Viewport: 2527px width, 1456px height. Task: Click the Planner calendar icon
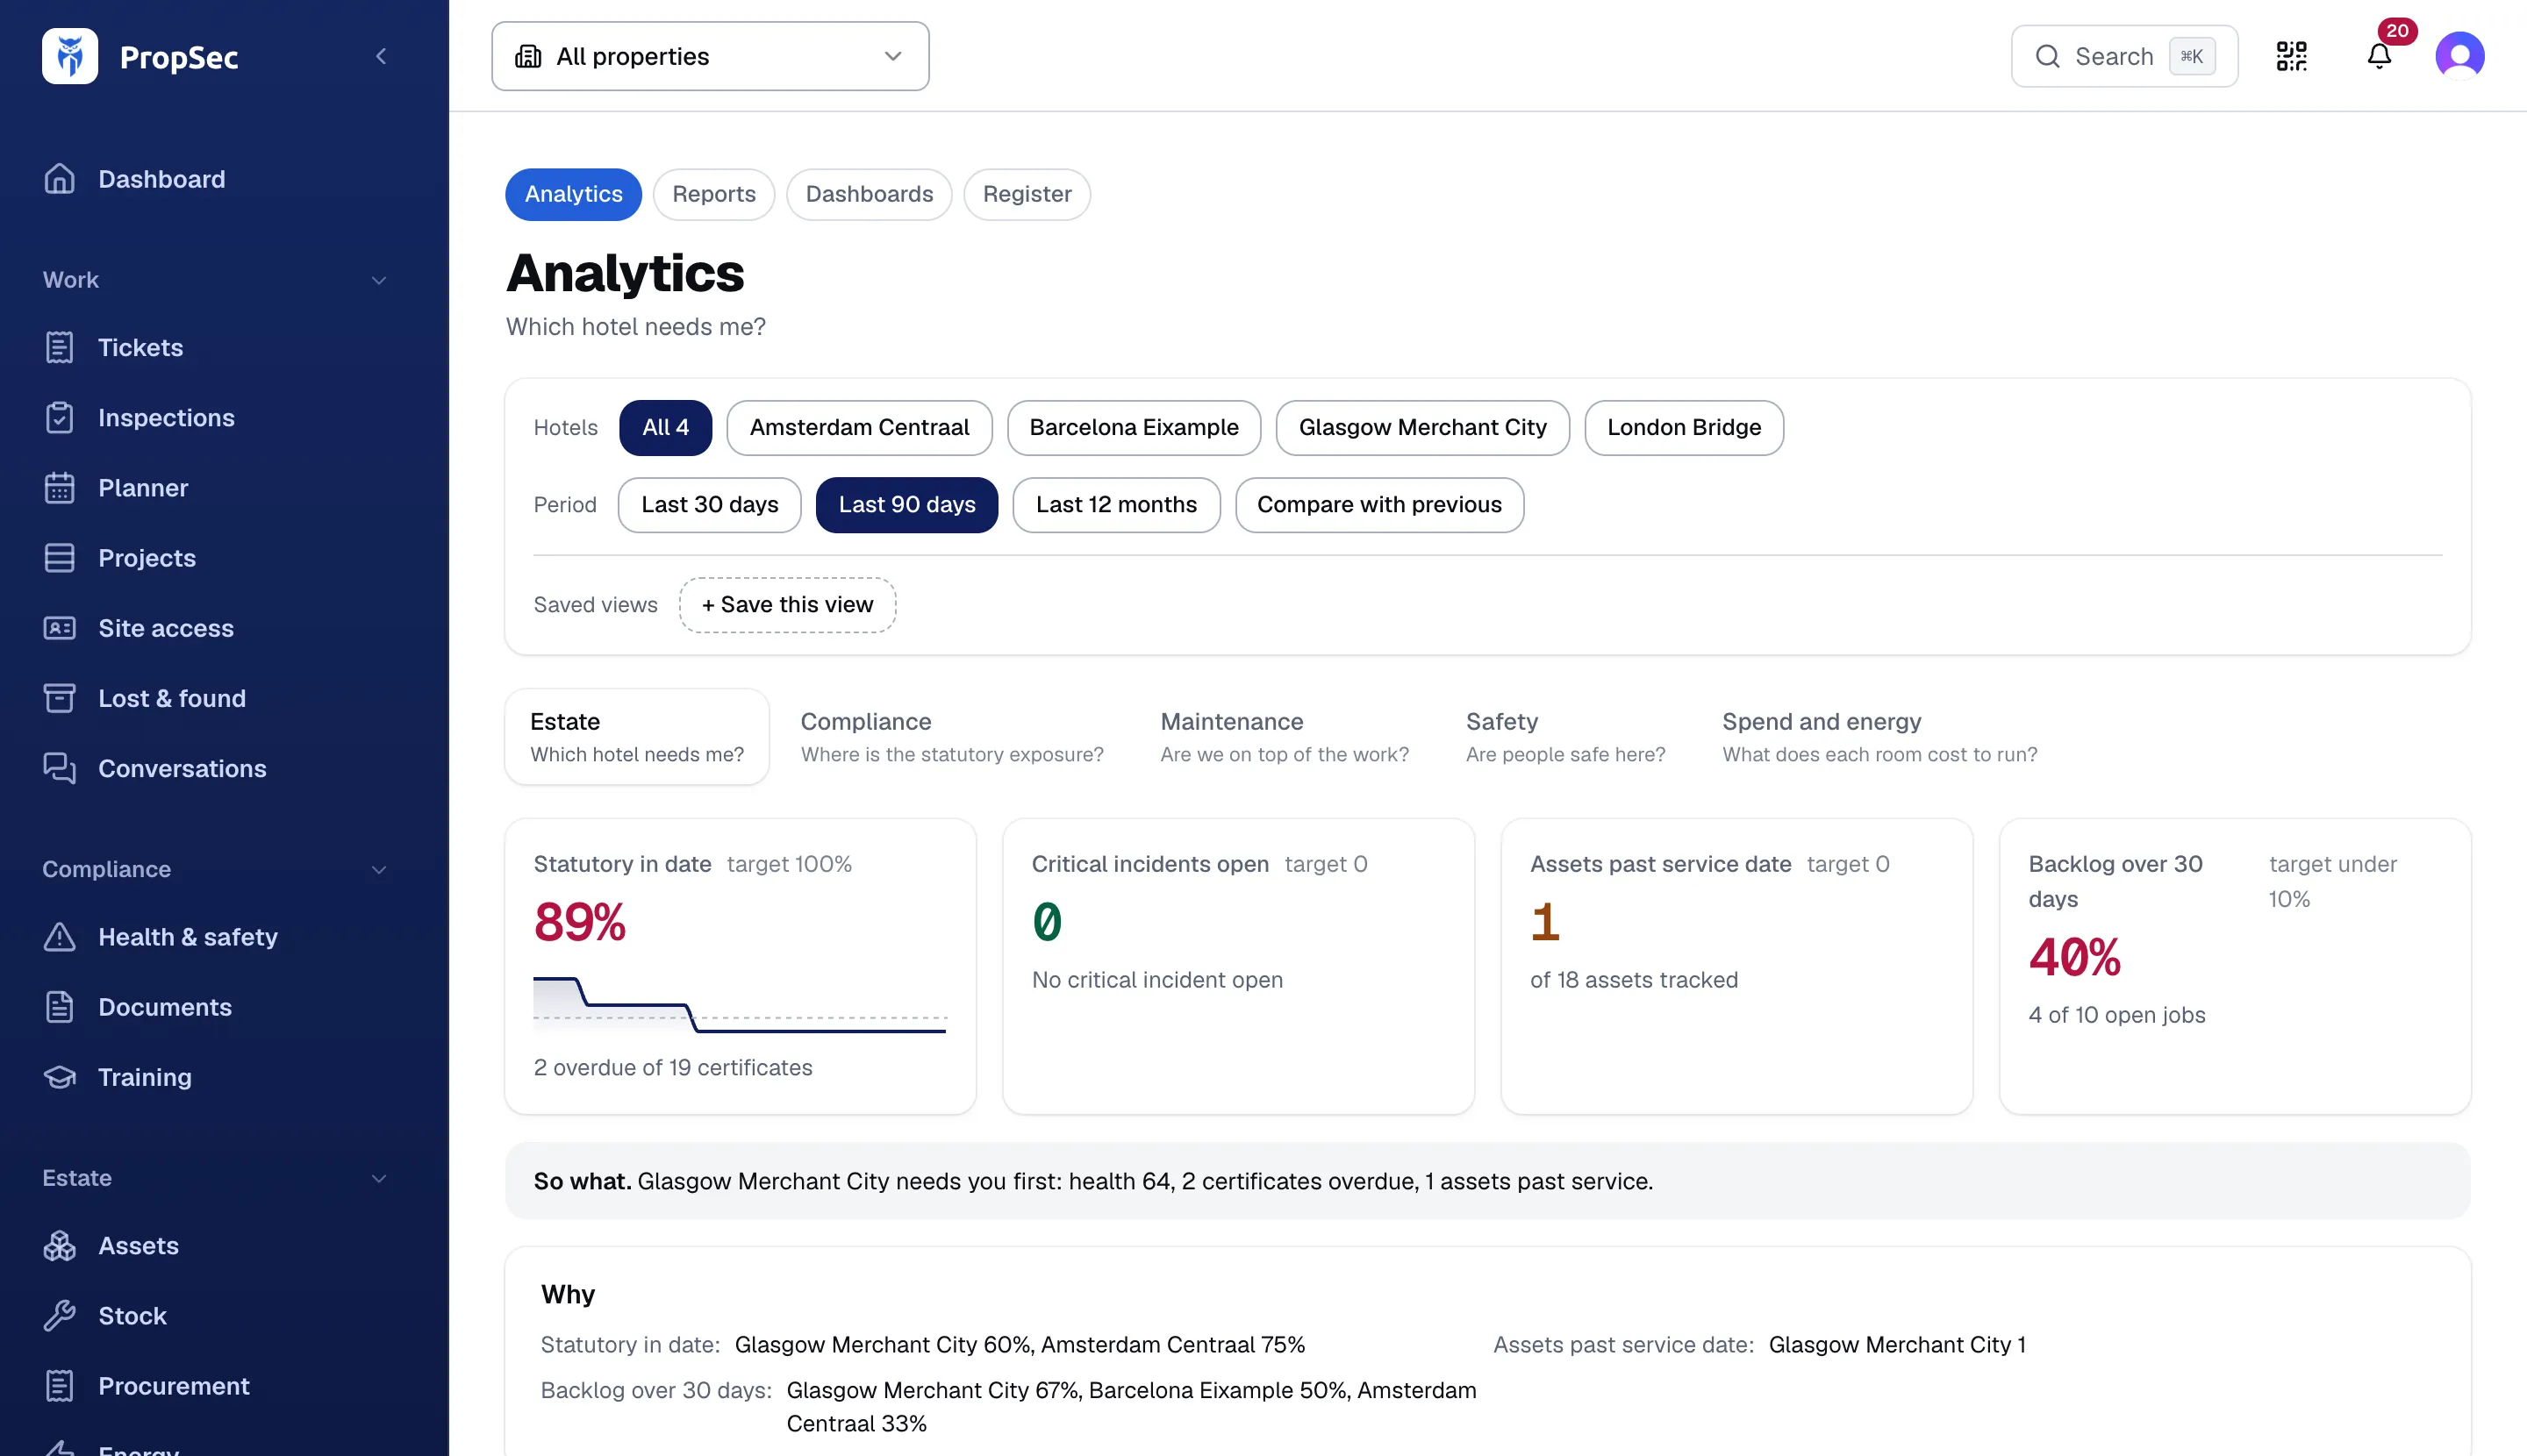coord(60,487)
